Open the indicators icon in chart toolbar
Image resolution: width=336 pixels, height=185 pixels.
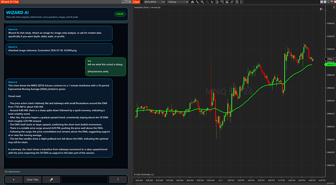[x=232, y=2]
